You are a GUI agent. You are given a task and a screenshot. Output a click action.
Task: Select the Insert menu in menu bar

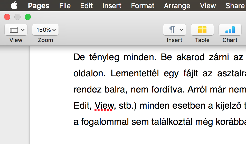pyautogui.click(x=112, y=6)
